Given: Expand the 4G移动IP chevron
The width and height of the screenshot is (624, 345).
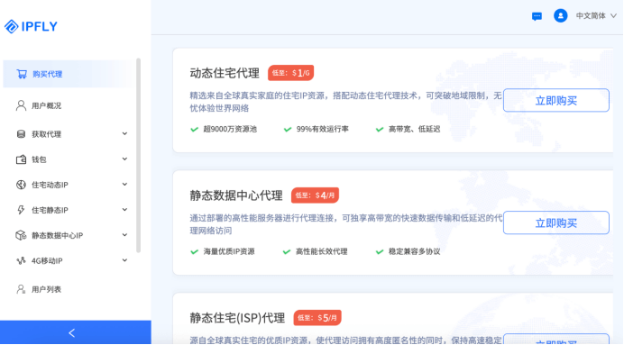Looking at the screenshot, I should [x=124, y=260].
